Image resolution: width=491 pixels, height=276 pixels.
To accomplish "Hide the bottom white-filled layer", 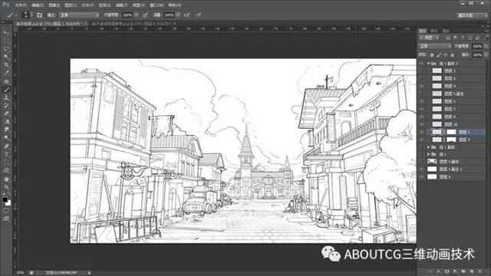I will (421, 177).
